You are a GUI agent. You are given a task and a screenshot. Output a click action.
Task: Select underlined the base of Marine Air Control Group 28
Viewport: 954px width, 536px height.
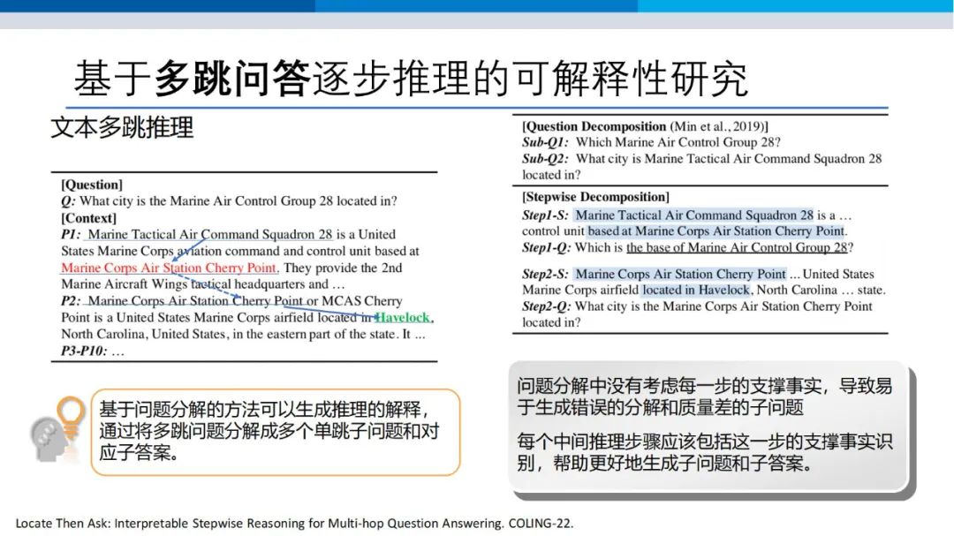[737, 247]
